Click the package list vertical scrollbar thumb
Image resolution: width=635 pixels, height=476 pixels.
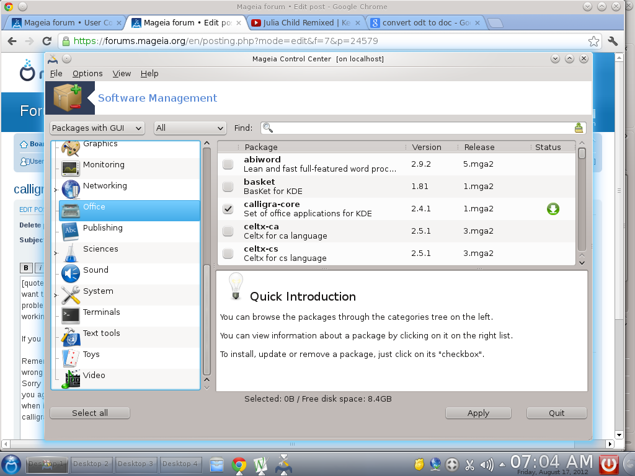[x=582, y=154]
